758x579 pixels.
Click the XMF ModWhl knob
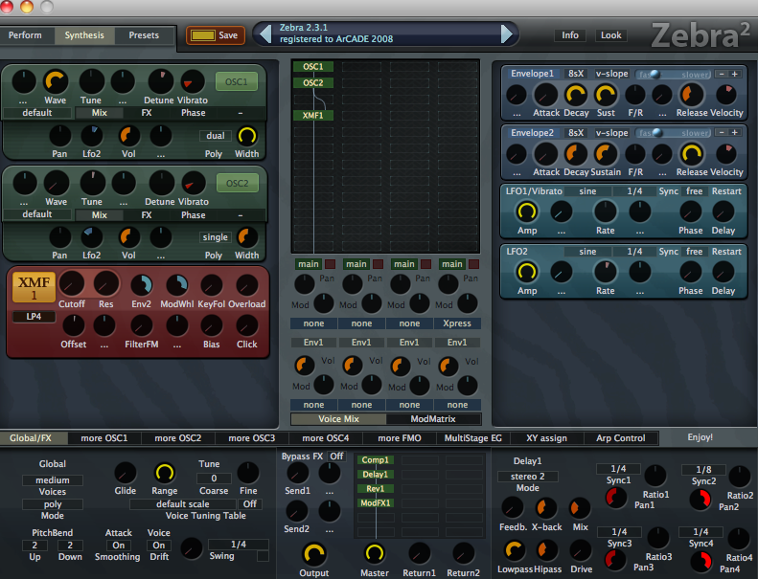coord(177,285)
